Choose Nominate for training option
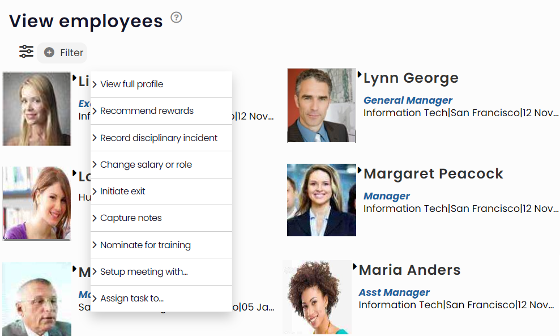This screenshot has height=336, width=560. click(145, 245)
